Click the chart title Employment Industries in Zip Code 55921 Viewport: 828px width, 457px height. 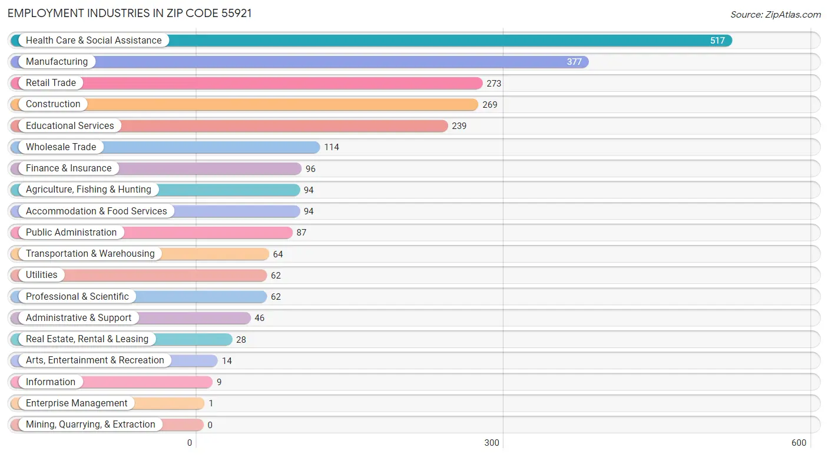130,13
